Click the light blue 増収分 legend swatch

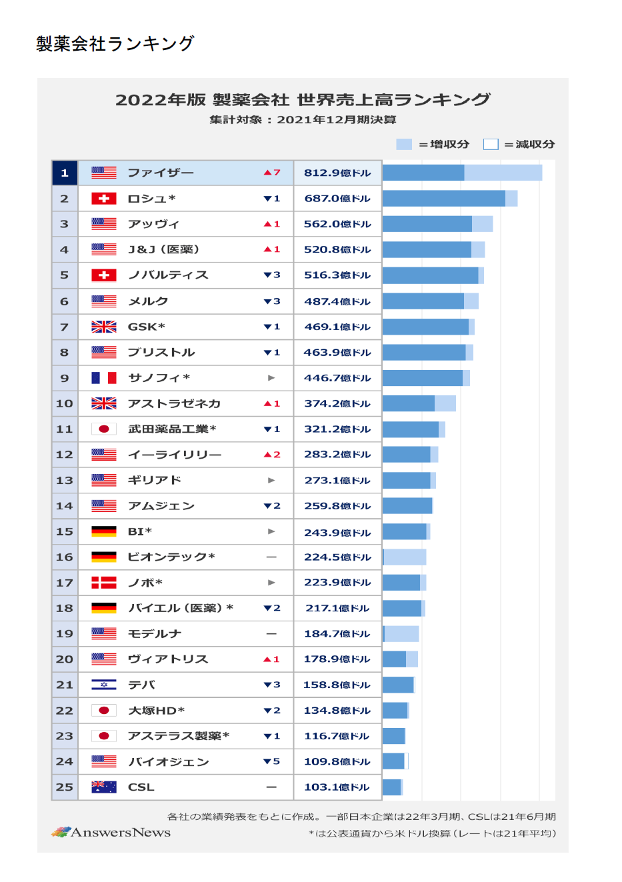[404, 144]
